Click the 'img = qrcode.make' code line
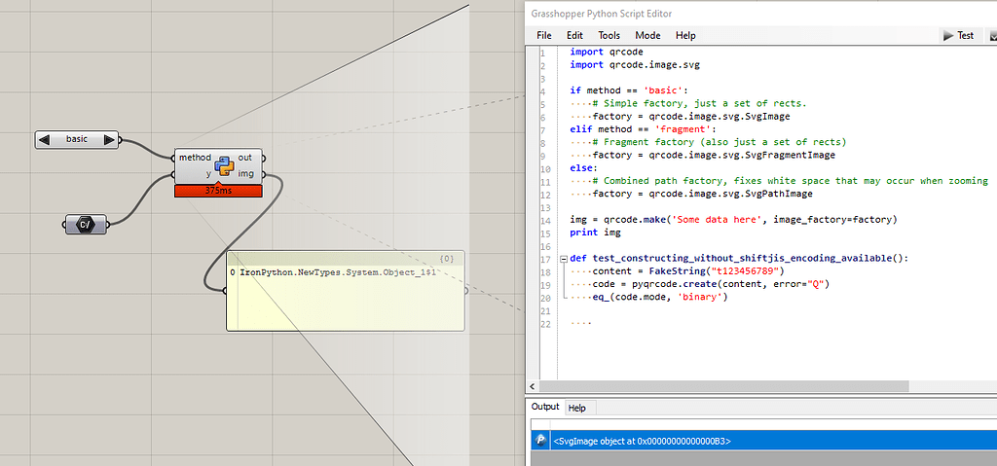Viewport: 997px width, 466px height. coord(733,219)
